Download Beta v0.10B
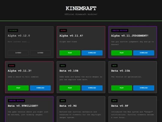The height and width of the screenshot is (122, 162). [92, 88]
